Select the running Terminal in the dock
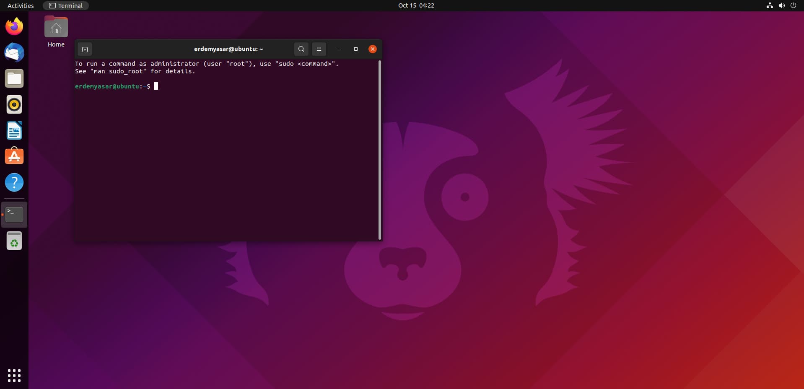Image resolution: width=804 pixels, height=389 pixels. click(14, 214)
